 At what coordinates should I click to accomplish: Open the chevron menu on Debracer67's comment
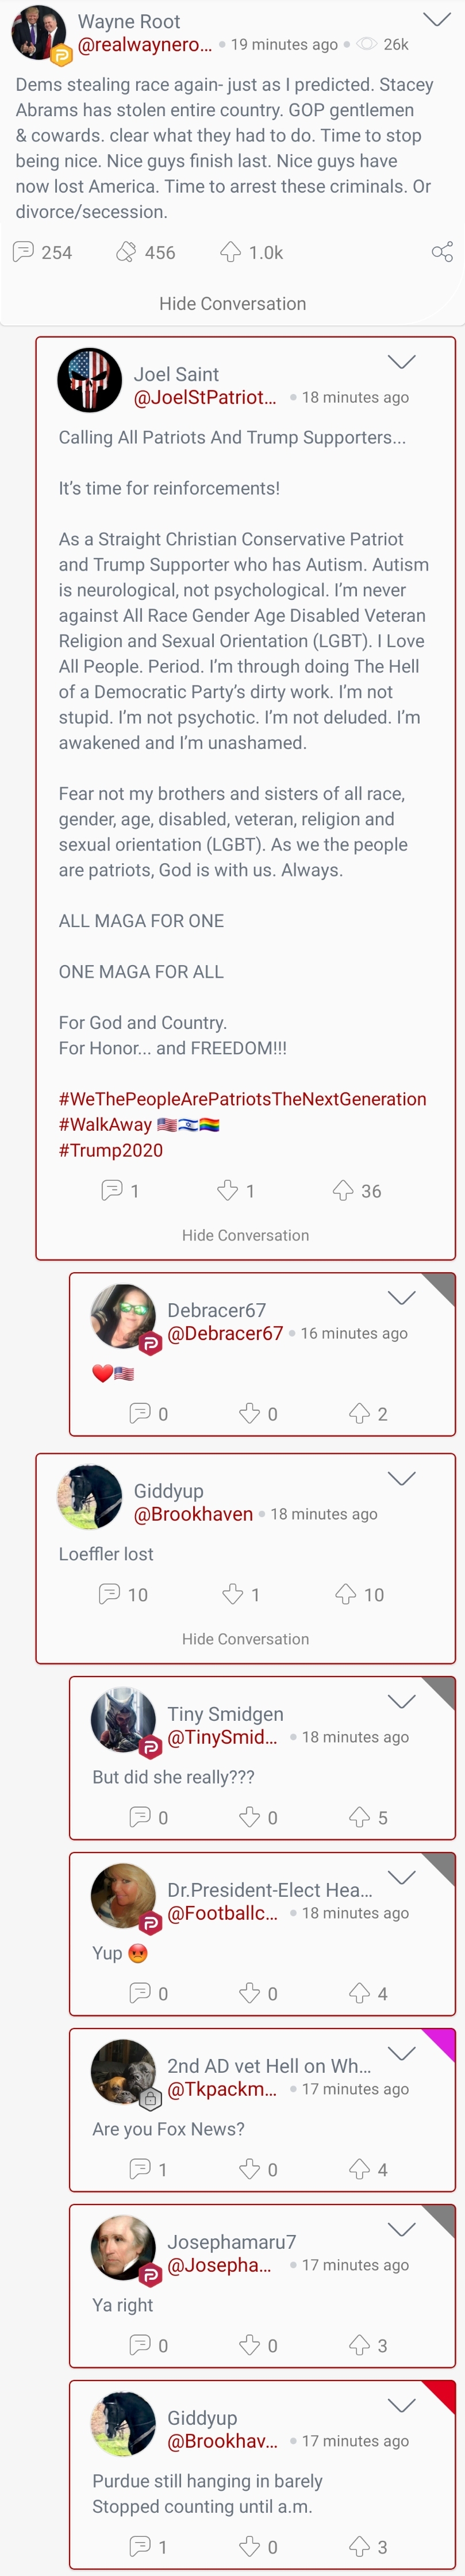(x=401, y=1297)
